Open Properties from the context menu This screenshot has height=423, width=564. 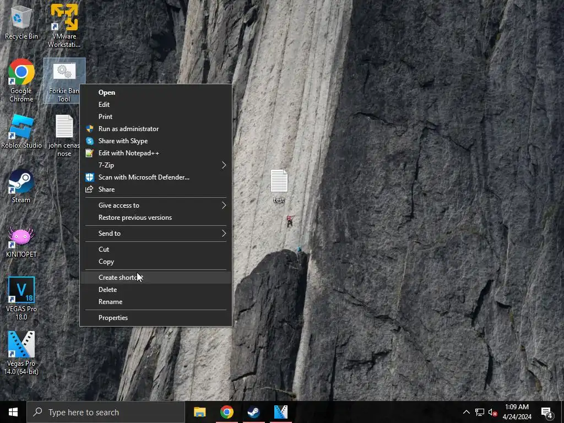tap(156, 318)
